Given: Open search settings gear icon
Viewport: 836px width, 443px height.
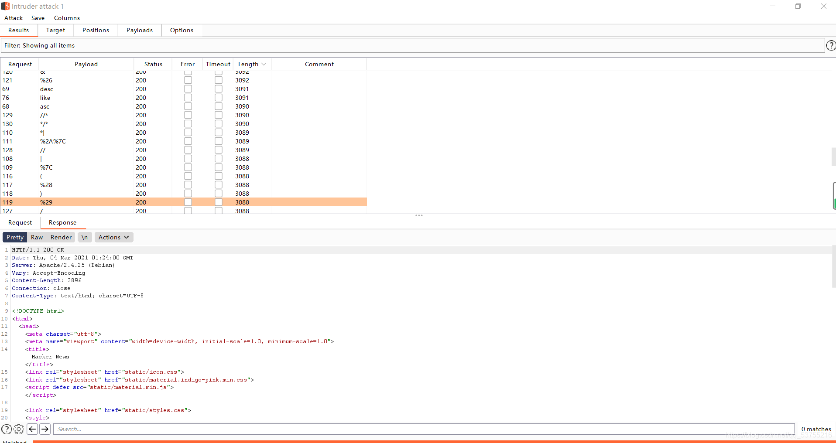Looking at the screenshot, I should [x=19, y=429].
